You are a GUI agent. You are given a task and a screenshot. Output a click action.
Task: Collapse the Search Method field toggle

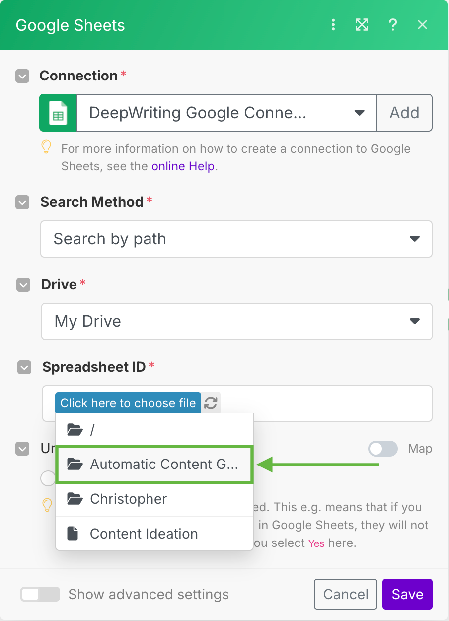(22, 202)
